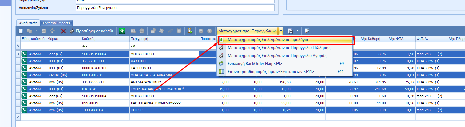Sort by the Είδος κωδικού column header
Viewport: 465px width, 127px height.
point(33,39)
